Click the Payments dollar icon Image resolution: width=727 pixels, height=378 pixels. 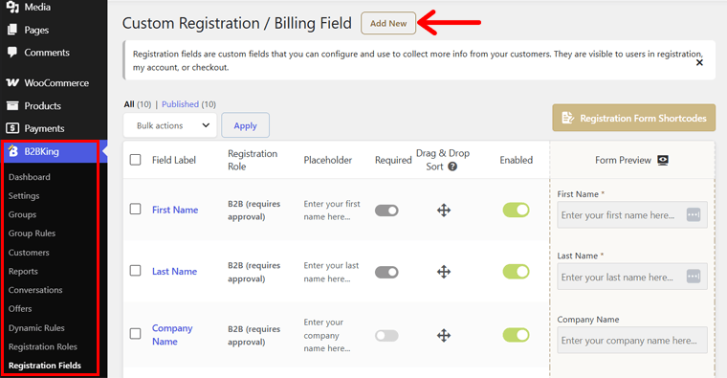(x=12, y=128)
